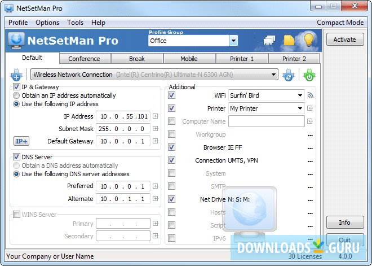
Task: Switch to the Mobile tab
Action: pos(189,59)
